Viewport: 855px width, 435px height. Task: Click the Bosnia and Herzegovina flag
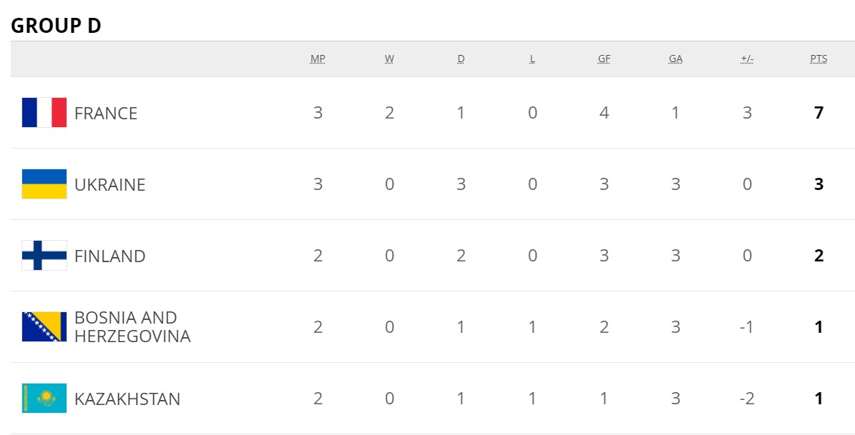pos(44,327)
